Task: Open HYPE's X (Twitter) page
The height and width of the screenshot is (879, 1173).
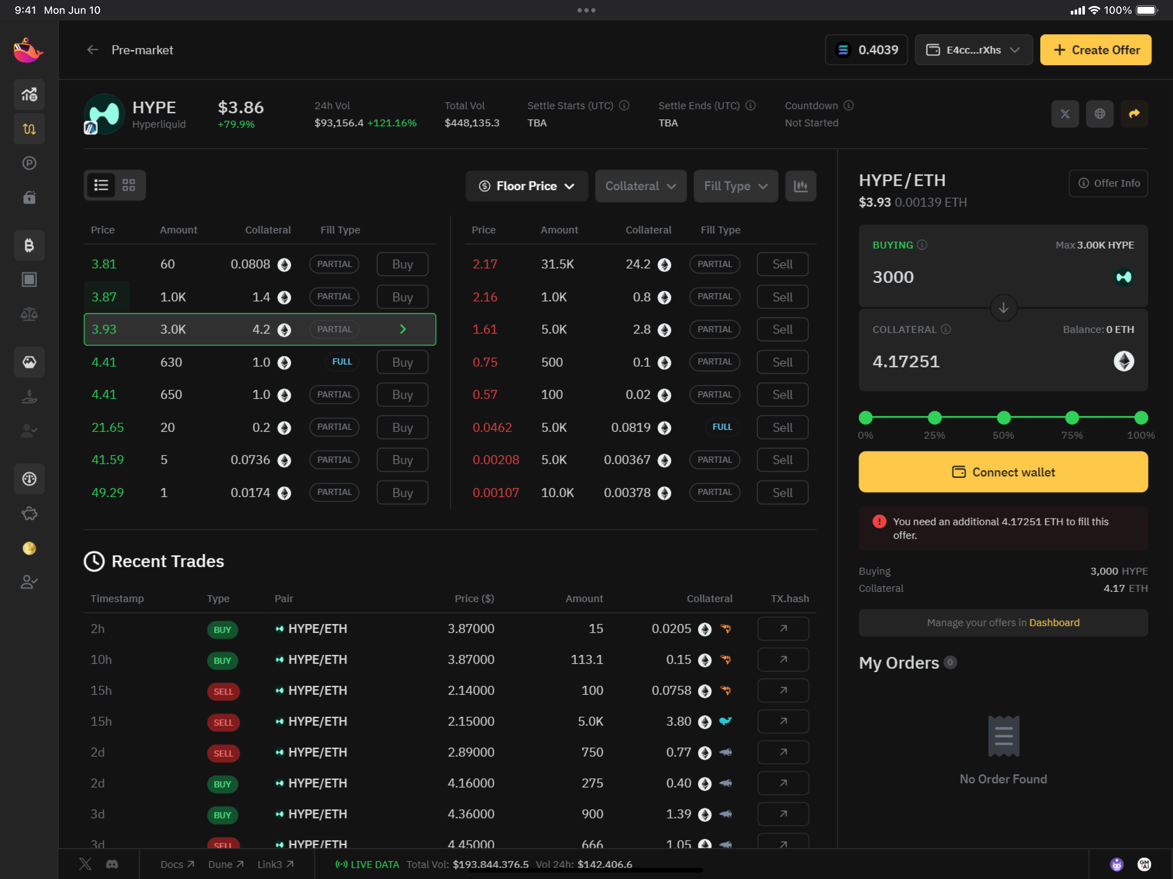Action: [x=1065, y=113]
